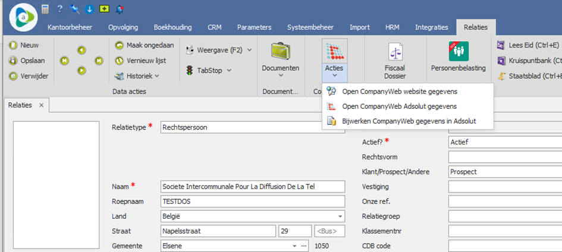Close the Relaties document tab
Screen dimensions: 562x252
[41, 105]
